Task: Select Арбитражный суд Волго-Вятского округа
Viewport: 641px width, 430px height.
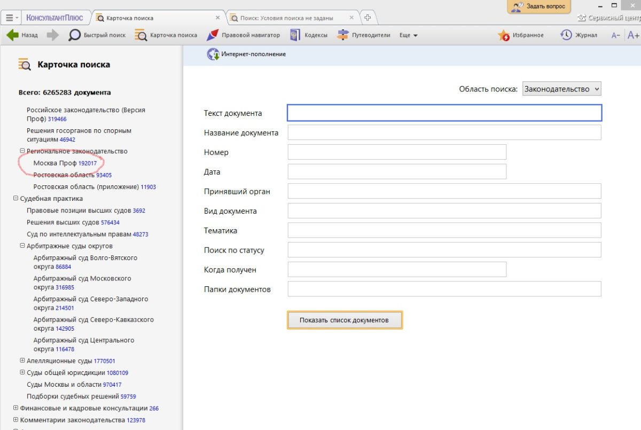Action: [x=85, y=262]
